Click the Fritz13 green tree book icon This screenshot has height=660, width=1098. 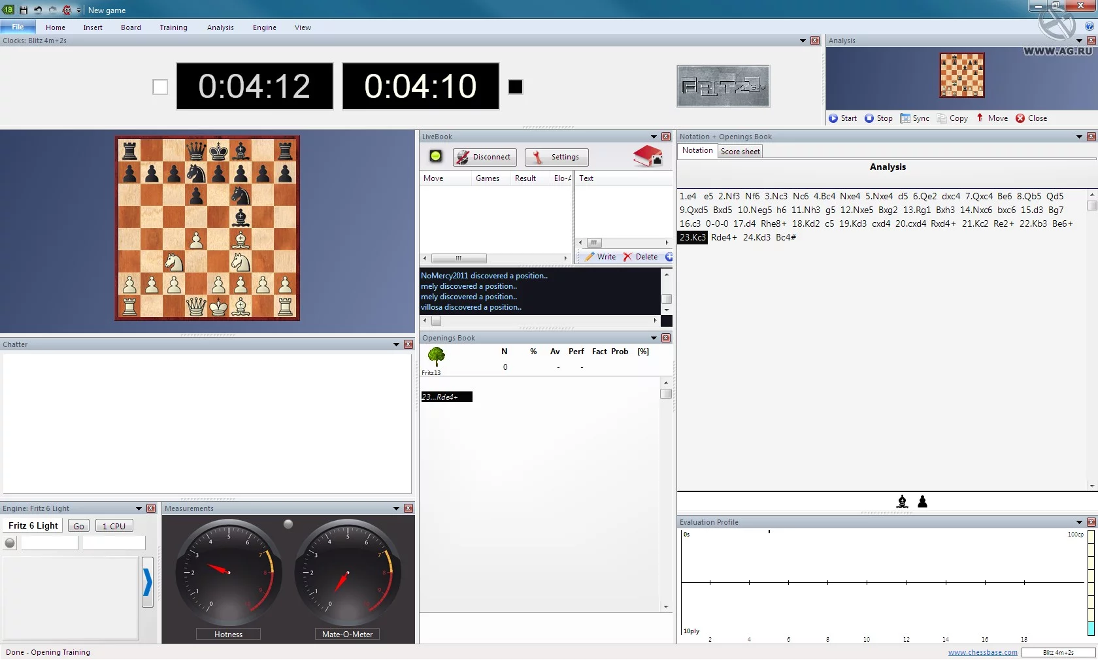click(x=436, y=357)
